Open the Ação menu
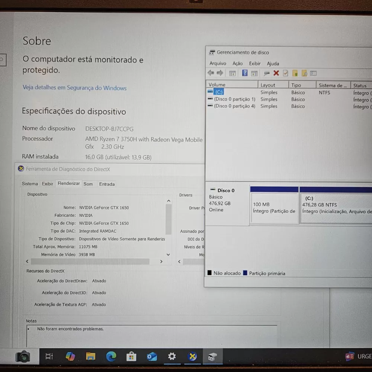The height and width of the screenshot is (372, 372). 237,63
